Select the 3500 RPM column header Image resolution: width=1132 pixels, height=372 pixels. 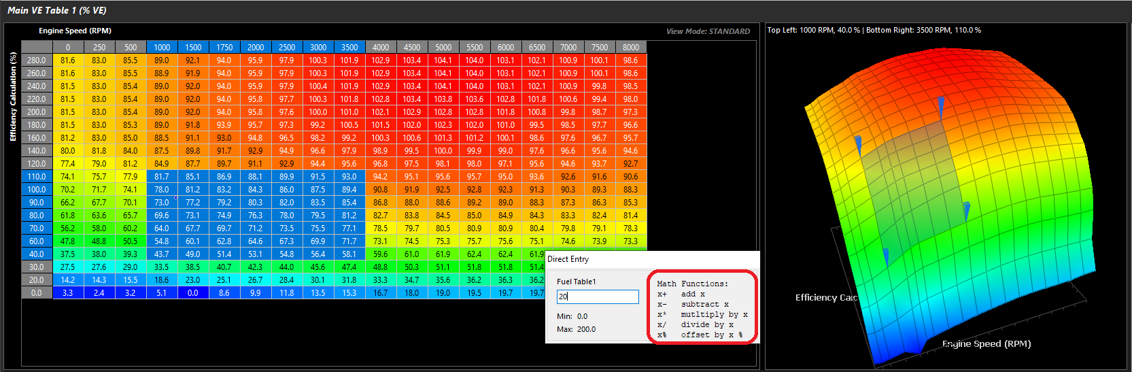(349, 47)
